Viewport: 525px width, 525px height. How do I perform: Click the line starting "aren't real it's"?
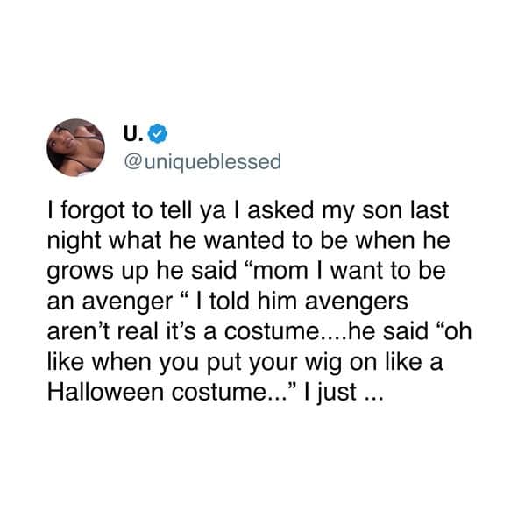point(259,331)
